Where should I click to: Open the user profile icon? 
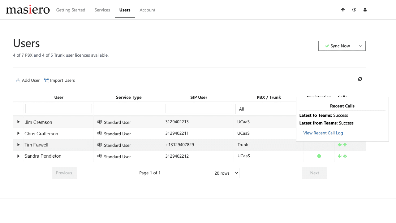tap(365, 10)
